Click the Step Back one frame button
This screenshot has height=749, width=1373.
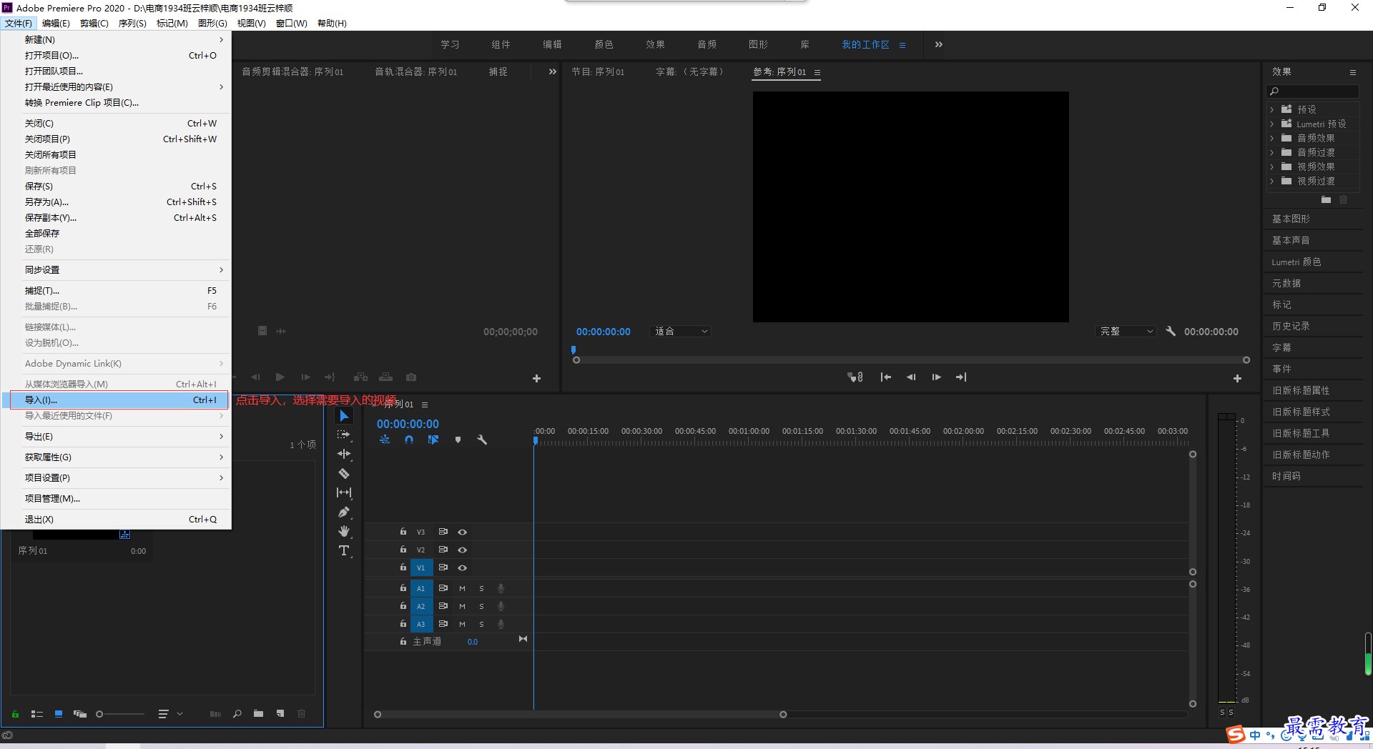(911, 377)
